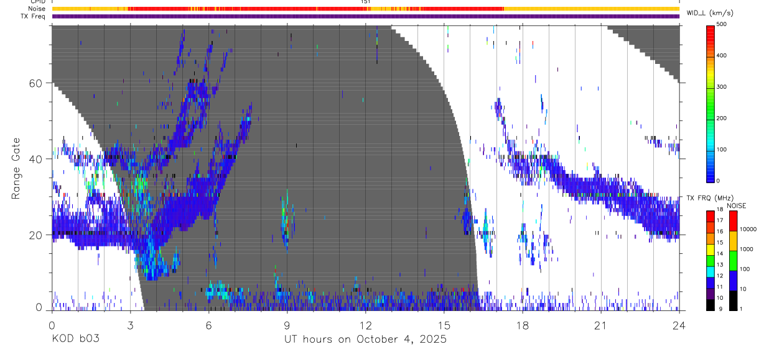This screenshot has height=352, width=764.
Task: Click the 'Noise' row label
Action: [x=37, y=9]
